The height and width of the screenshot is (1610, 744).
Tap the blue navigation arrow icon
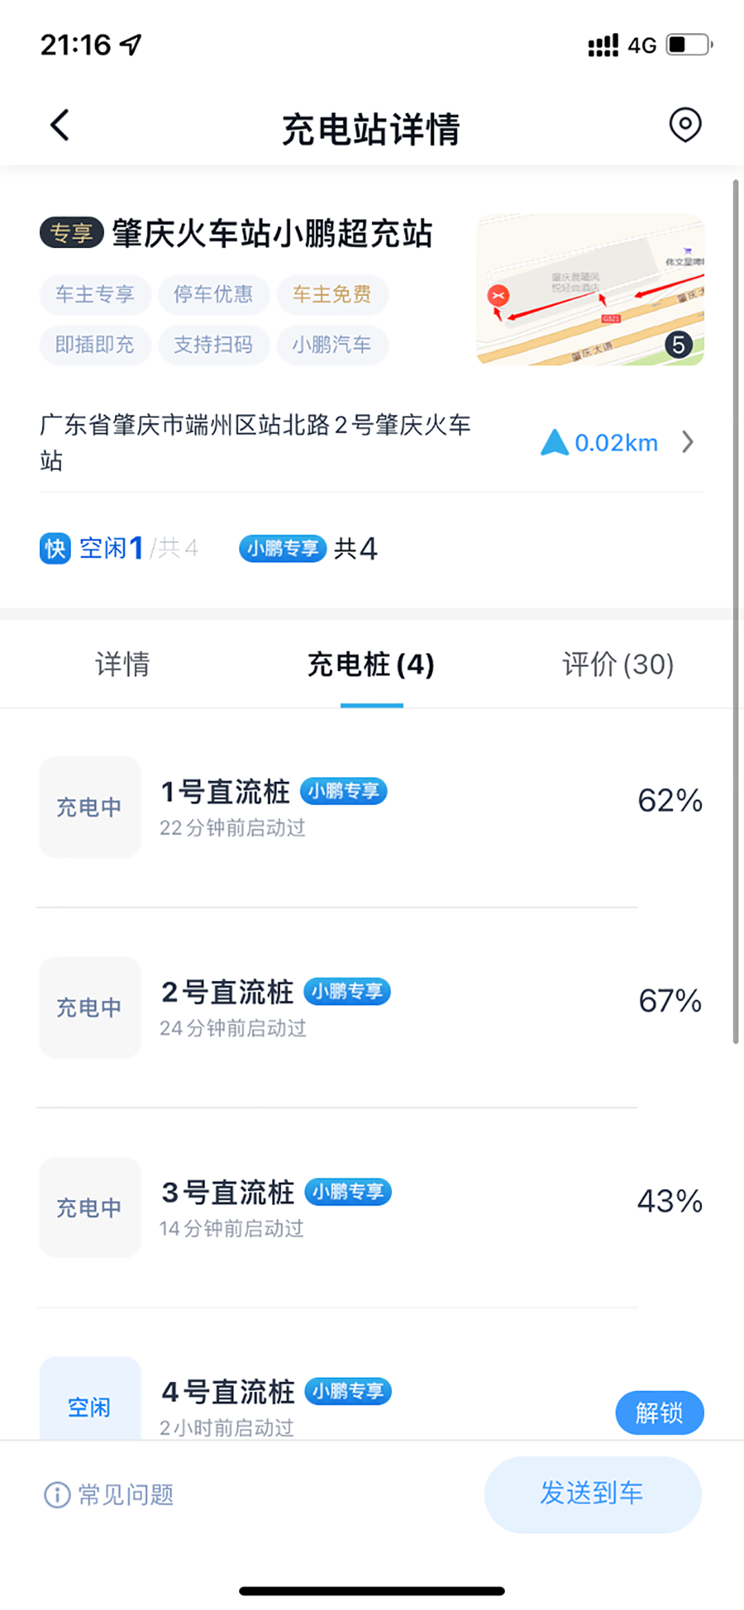pos(554,442)
